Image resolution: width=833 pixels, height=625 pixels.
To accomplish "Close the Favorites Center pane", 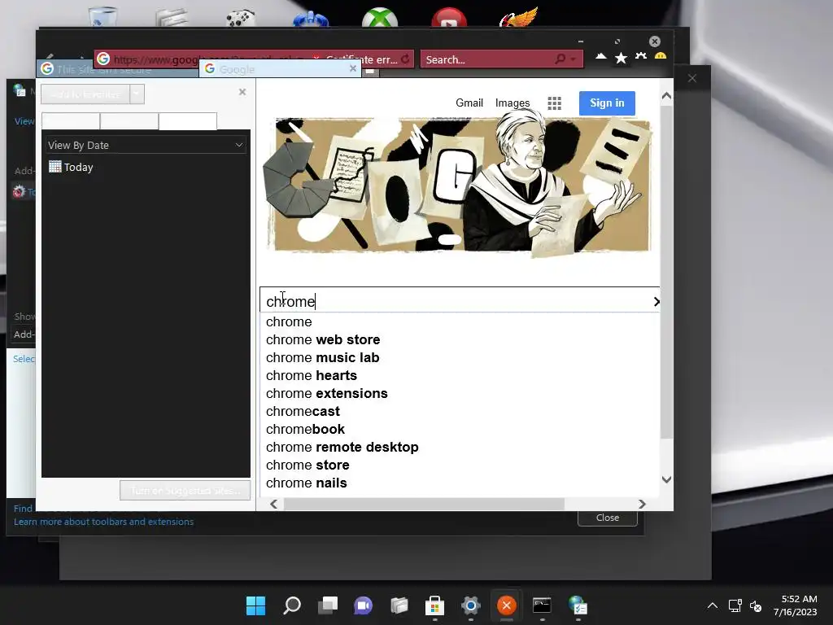I will (242, 92).
